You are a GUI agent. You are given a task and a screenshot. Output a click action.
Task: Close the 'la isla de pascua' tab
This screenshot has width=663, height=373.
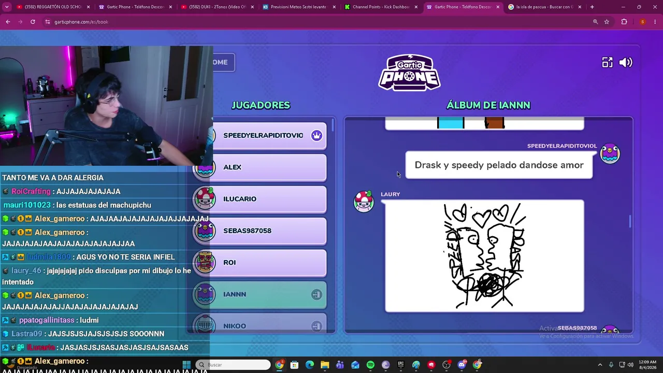tap(580, 7)
